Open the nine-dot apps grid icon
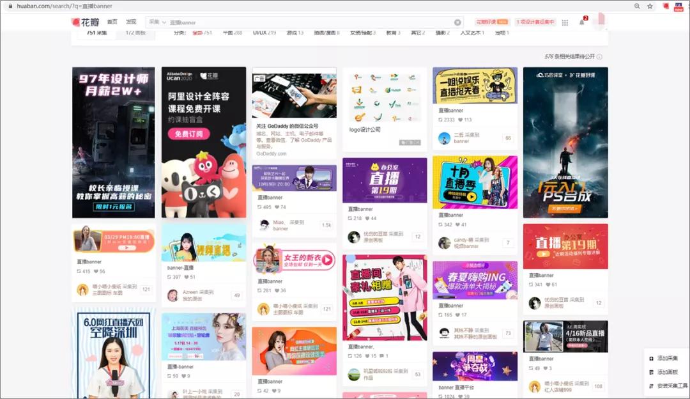The height and width of the screenshot is (399, 690). coord(565,21)
